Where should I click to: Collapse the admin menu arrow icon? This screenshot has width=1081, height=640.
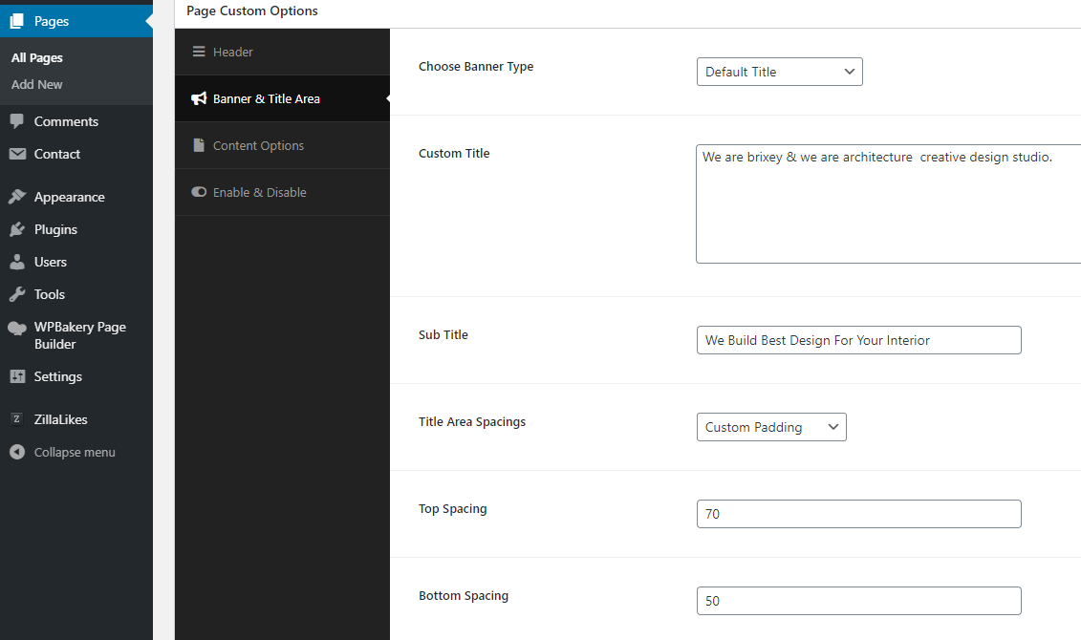coord(17,452)
